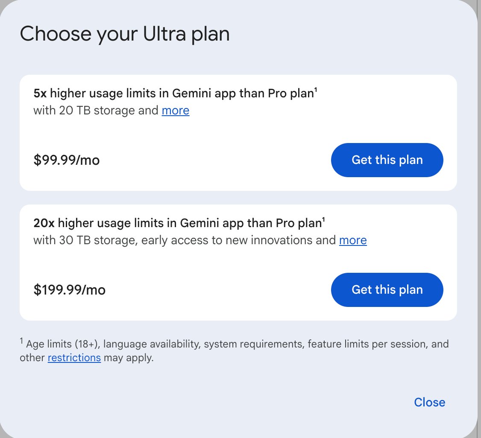The height and width of the screenshot is (438, 481).
Task: Click the 'may apply.' footnote ending
Action: click(x=129, y=358)
